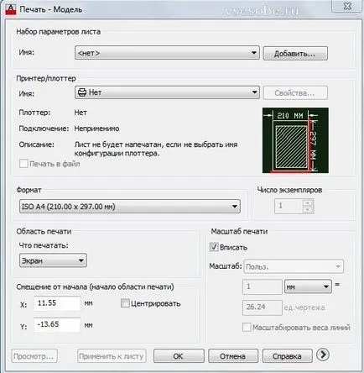Screen dimensions: 364x373
Task: Click the Область печати group label
Action: (x=44, y=231)
